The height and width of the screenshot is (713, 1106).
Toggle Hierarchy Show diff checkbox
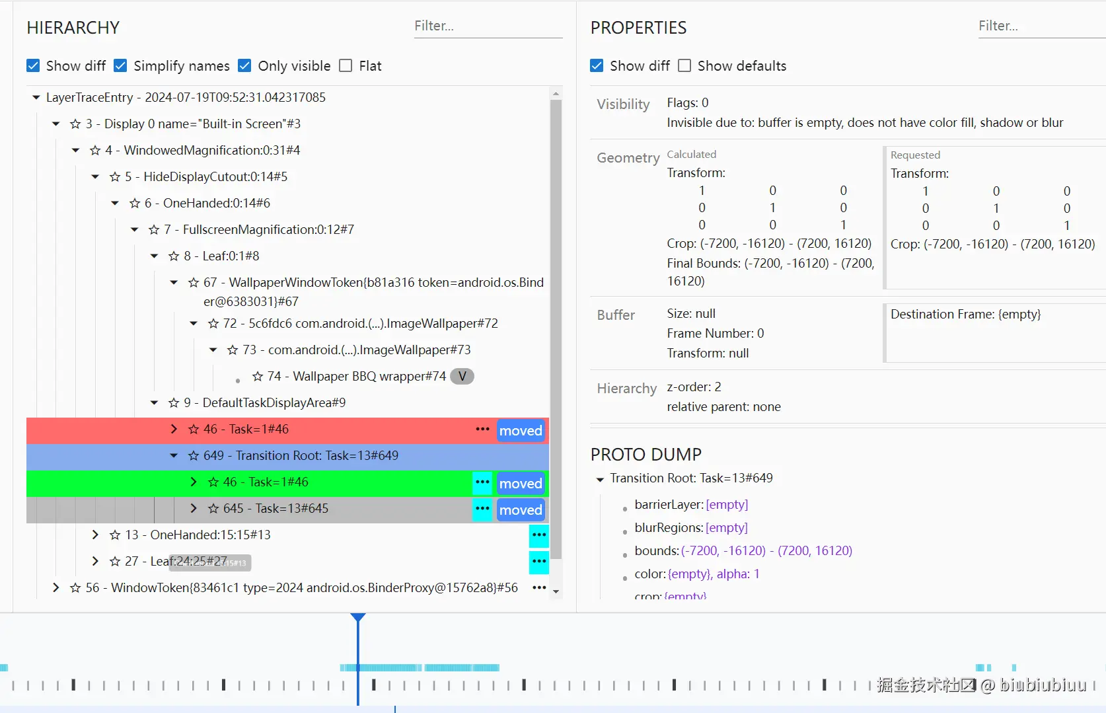point(33,65)
